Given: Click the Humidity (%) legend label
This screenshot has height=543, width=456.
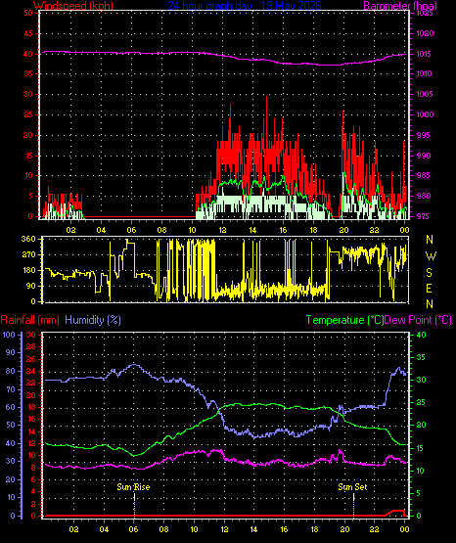Looking at the screenshot, I should 93,320.
